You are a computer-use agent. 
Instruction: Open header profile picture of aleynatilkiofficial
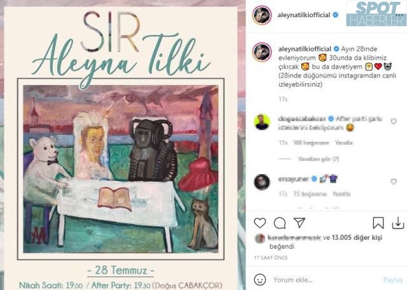262,15
